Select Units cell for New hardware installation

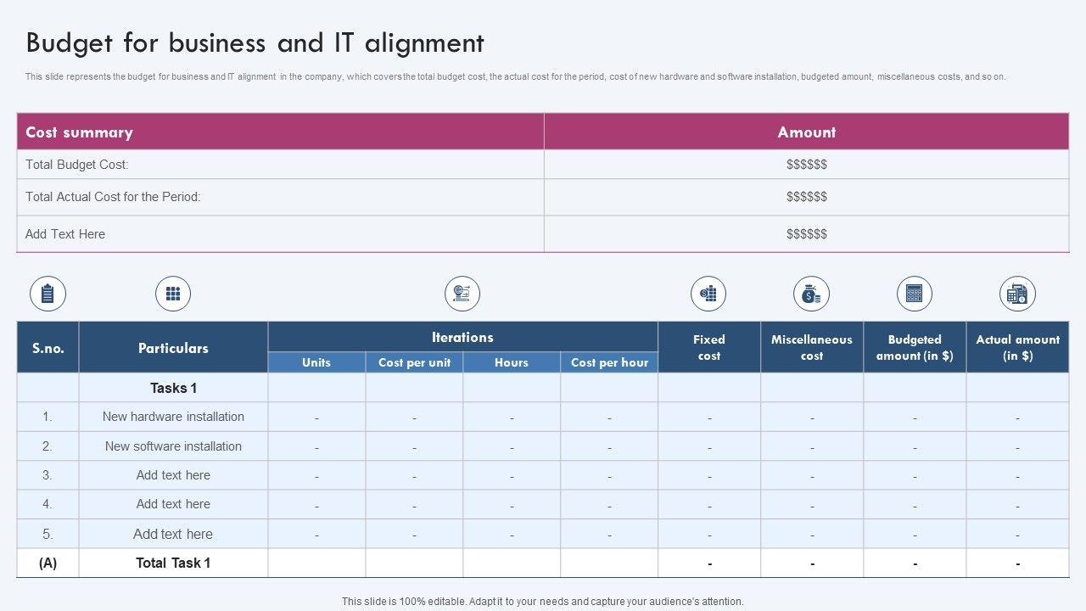tap(316, 417)
